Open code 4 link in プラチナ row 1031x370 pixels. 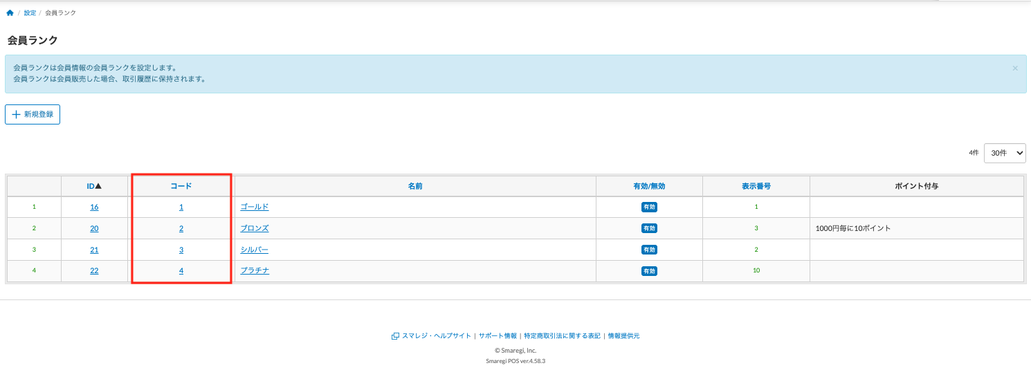181,271
